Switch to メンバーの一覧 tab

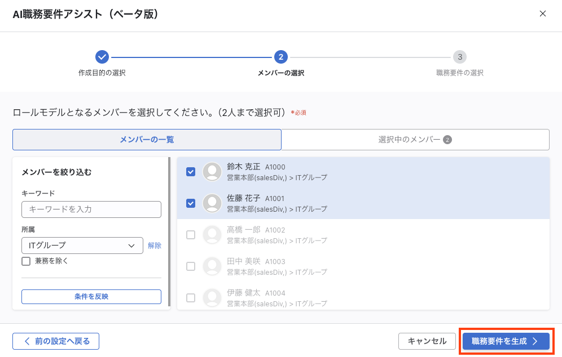click(x=147, y=140)
